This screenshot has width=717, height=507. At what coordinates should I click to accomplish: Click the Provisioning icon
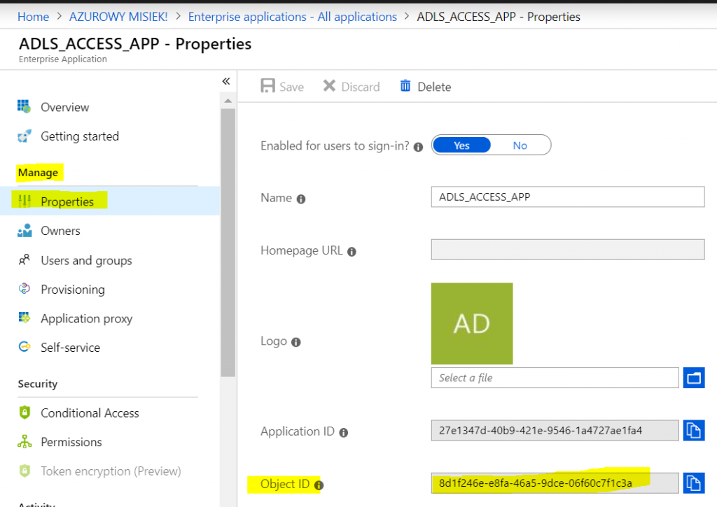[23, 289]
